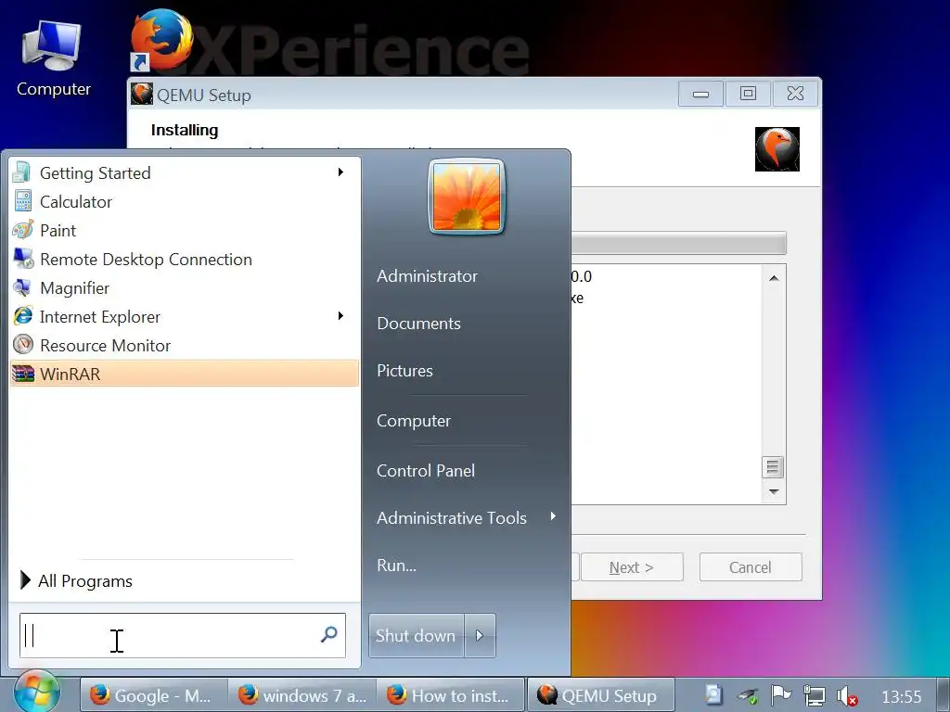
Task: Minimize the QEMU Setup window
Action: 700,94
